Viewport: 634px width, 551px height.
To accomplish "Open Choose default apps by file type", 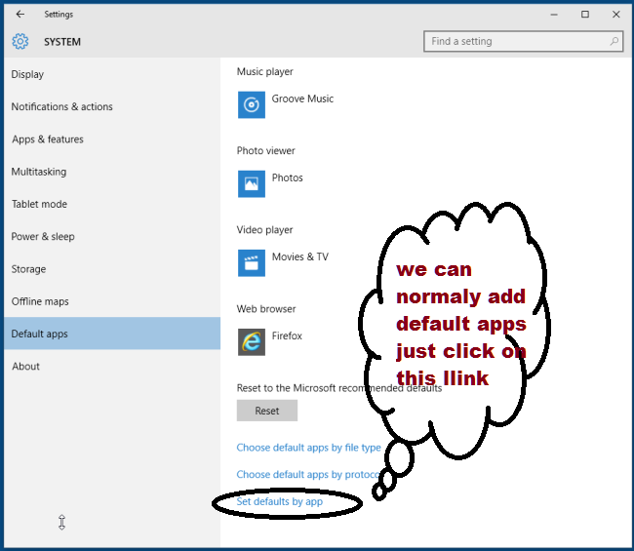I will 308,448.
